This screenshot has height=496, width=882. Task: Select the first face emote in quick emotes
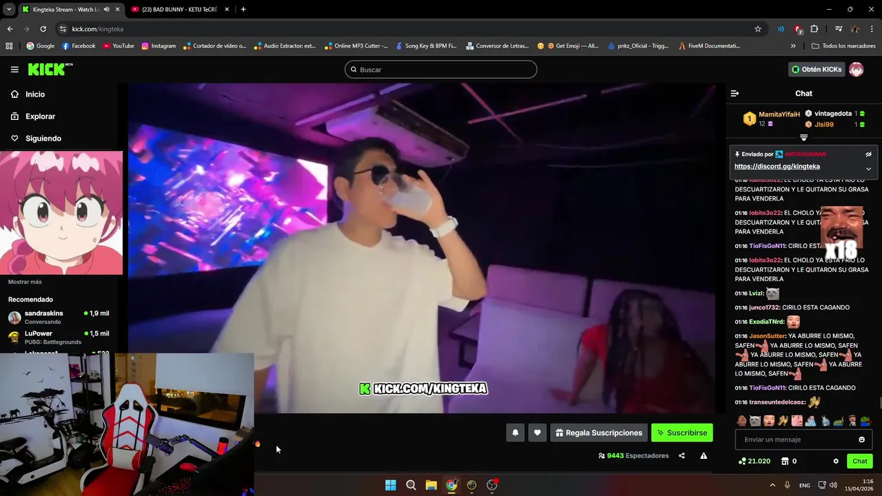tap(741, 420)
